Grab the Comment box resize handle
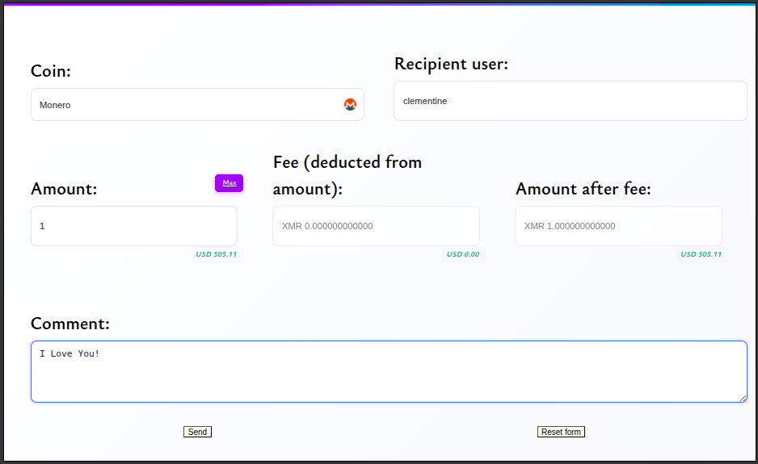 tap(742, 398)
